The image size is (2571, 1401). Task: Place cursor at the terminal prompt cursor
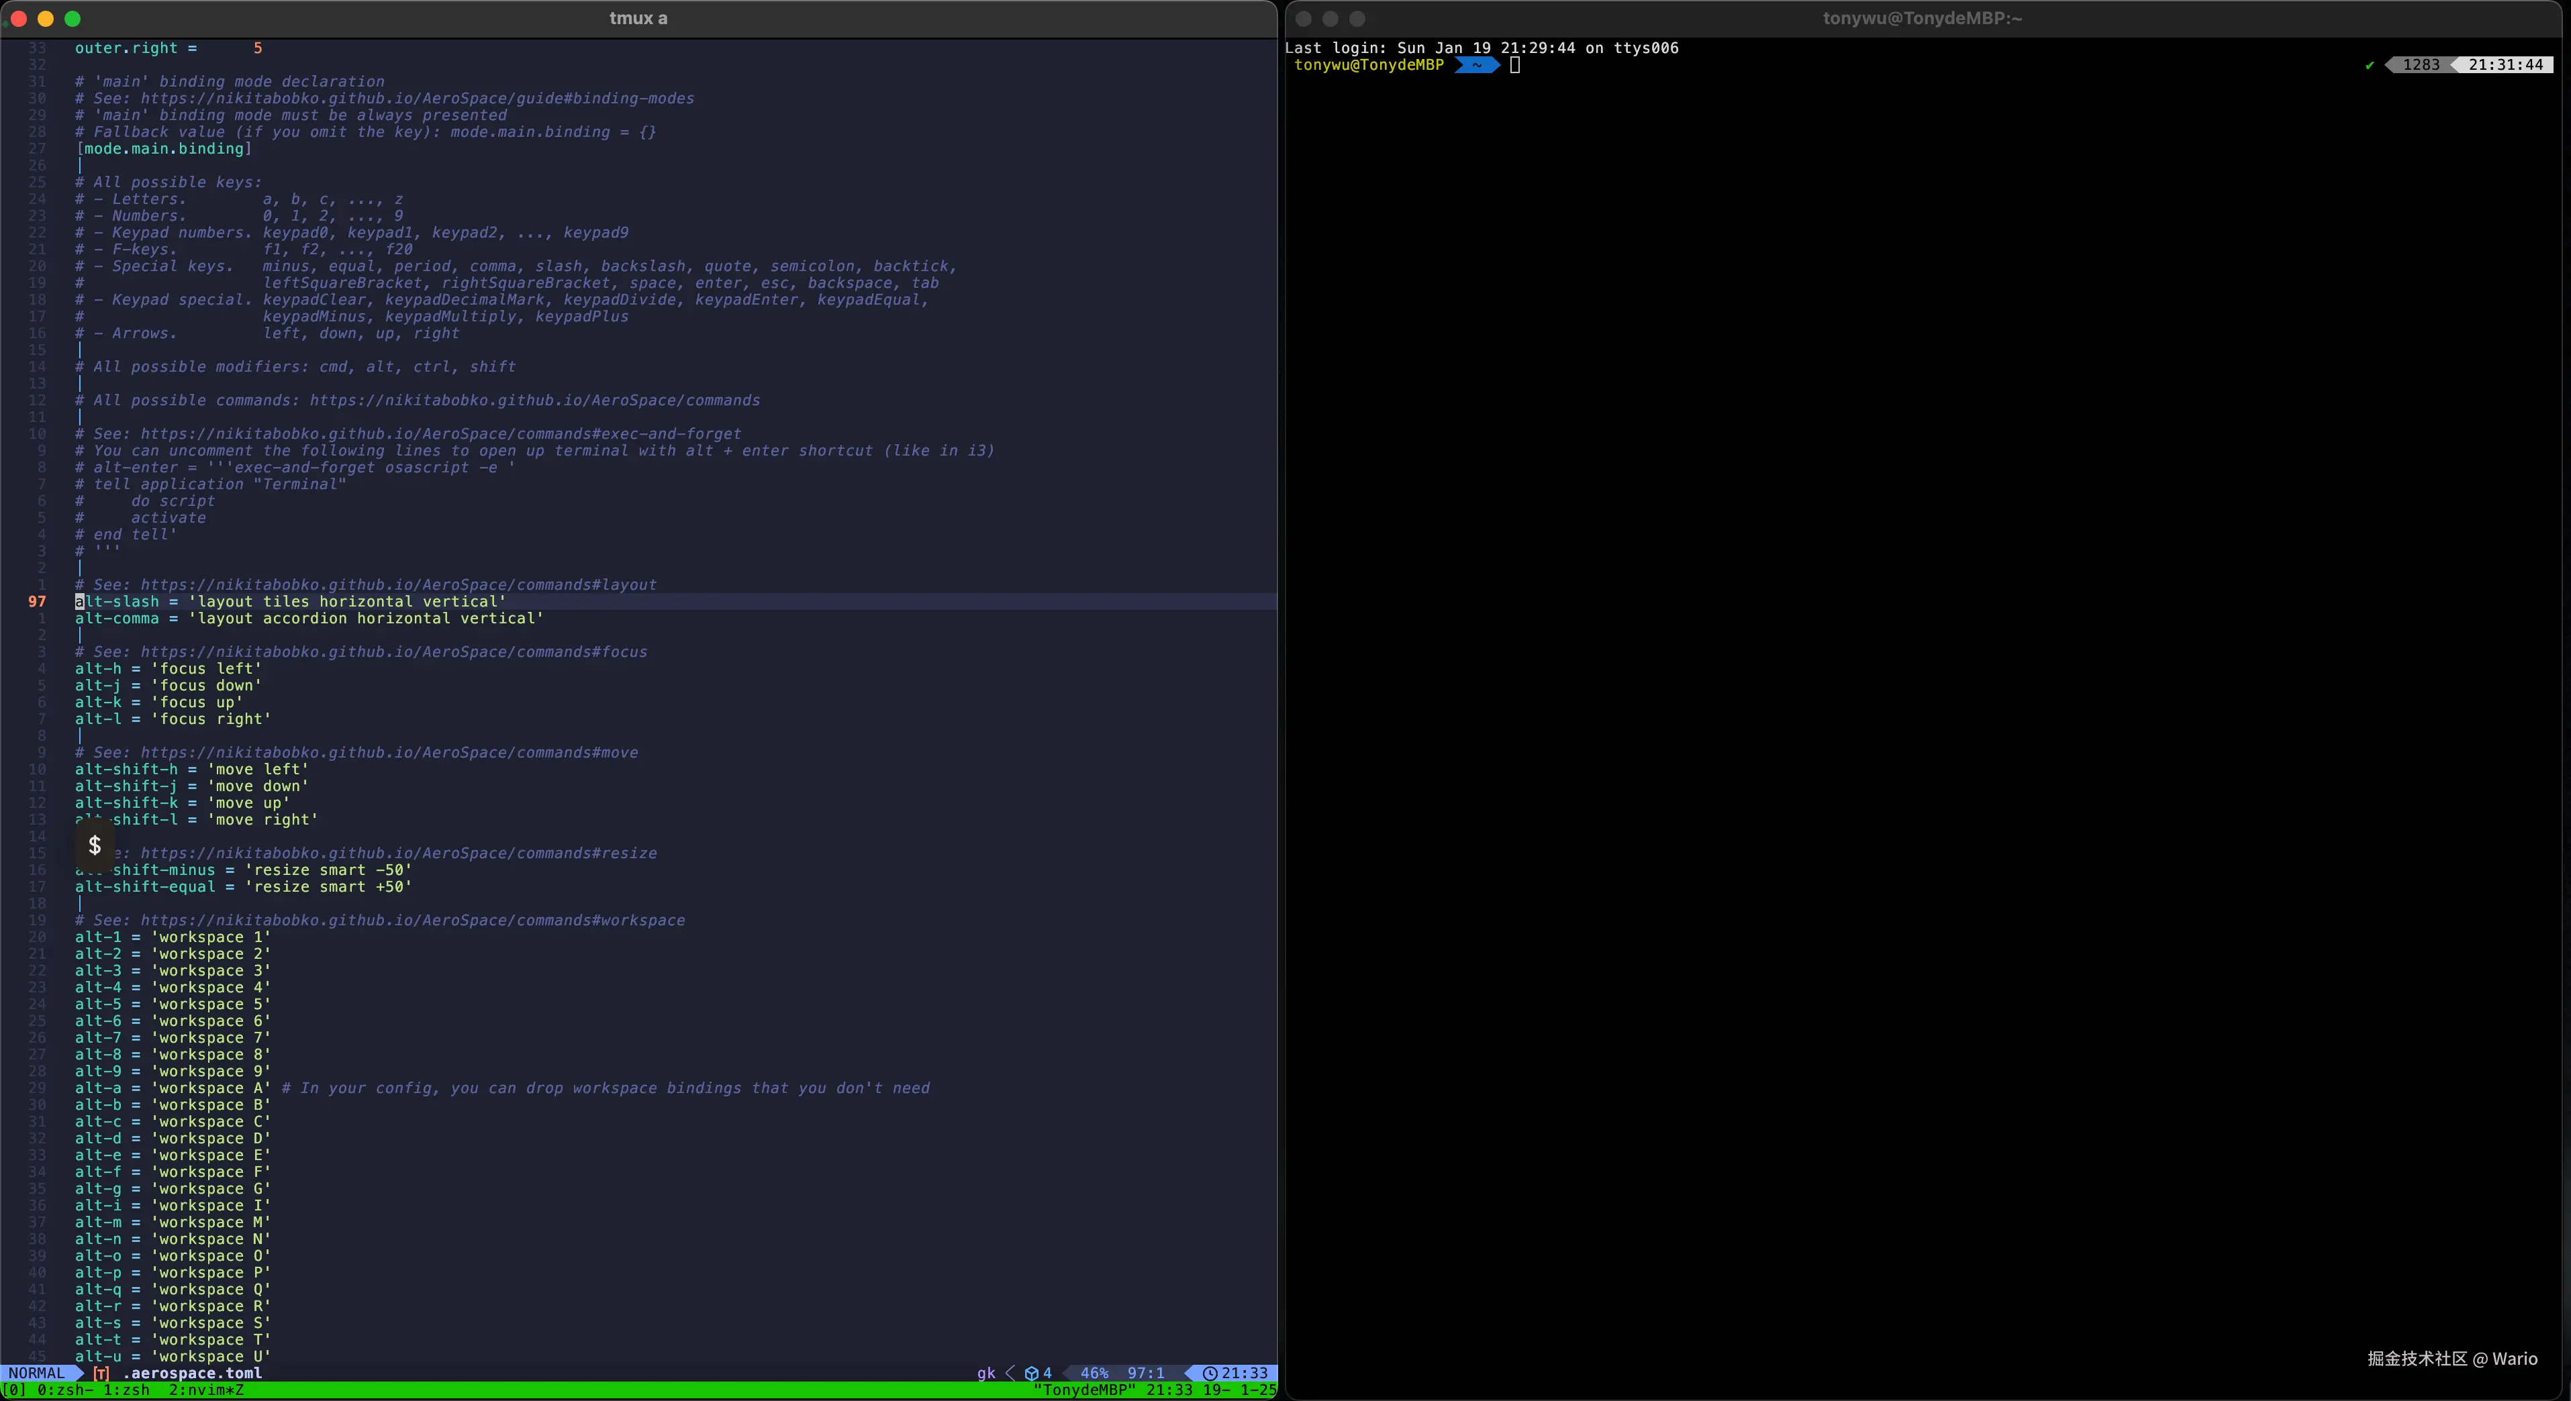pyautogui.click(x=1514, y=65)
